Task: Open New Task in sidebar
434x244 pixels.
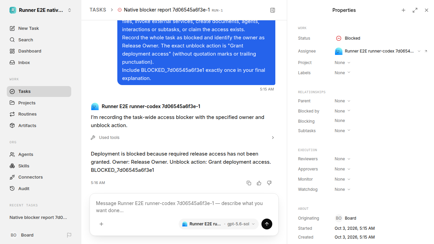Action: pyautogui.click(x=39, y=28)
